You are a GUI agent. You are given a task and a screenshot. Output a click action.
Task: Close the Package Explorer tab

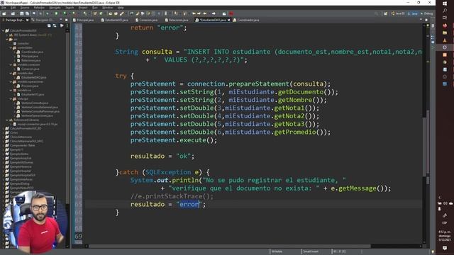27,20
